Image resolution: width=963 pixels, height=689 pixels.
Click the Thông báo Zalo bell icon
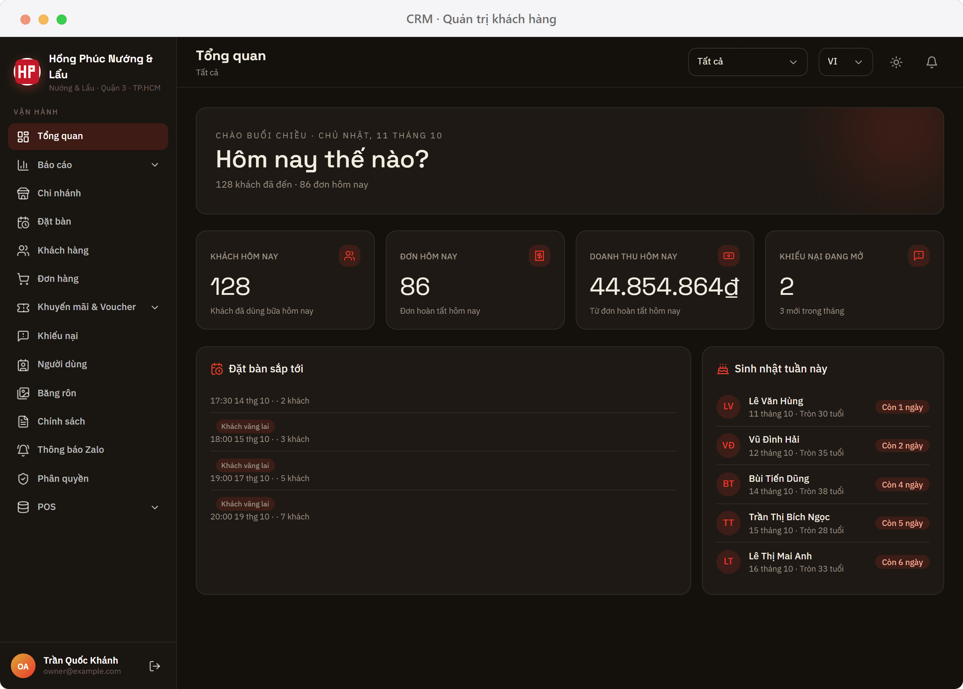click(23, 450)
